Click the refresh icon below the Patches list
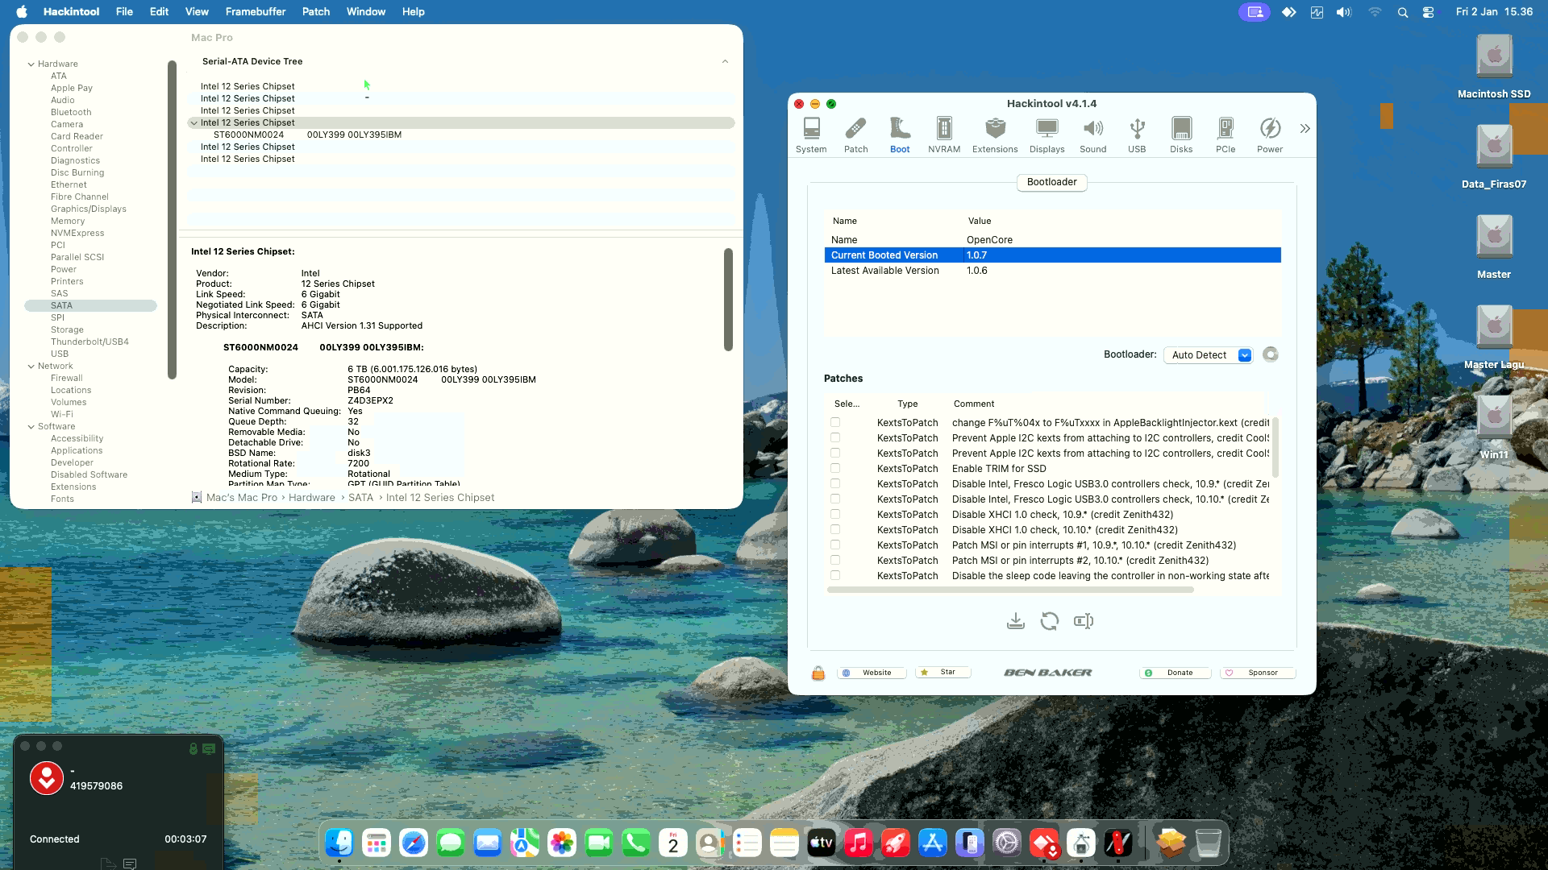This screenshot has width=1548, height=870. coord(1050,621)
